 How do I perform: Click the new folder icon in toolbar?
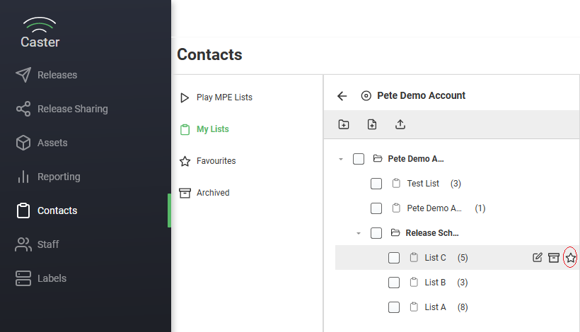click(x=344, y=124)
